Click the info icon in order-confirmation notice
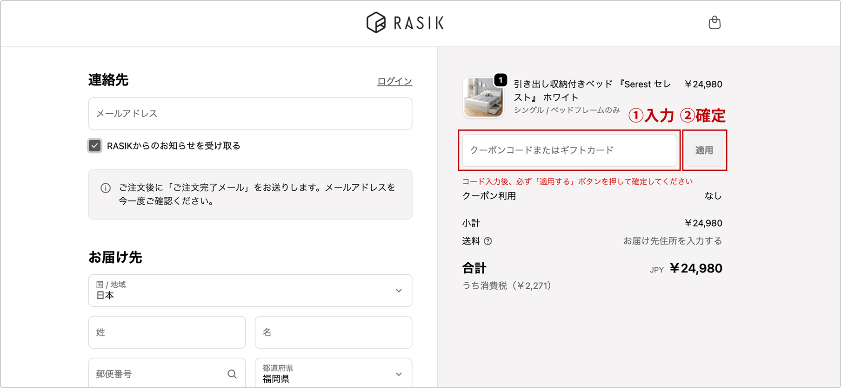The width and height of the screenshot is (841, 388). tap(106, 188)
